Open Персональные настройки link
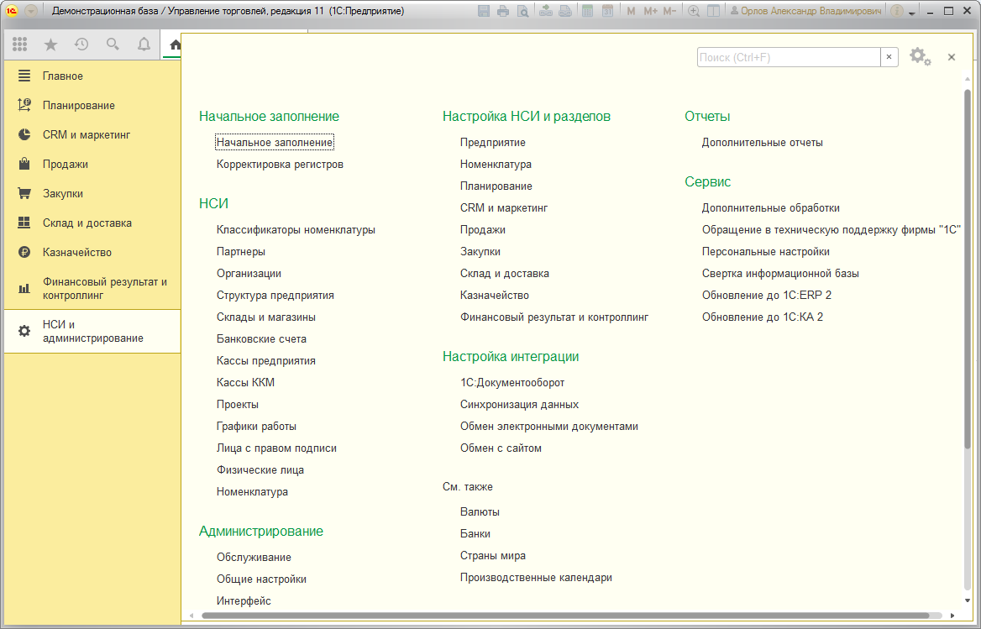 pos(766,251)
